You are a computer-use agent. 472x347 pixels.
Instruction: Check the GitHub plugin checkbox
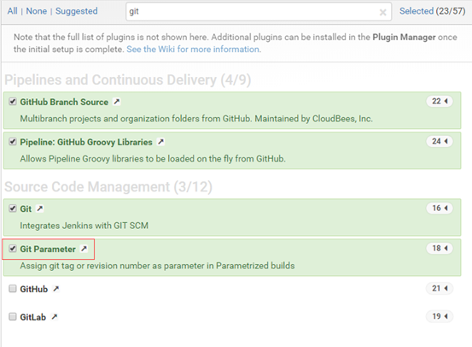[12, 289]
